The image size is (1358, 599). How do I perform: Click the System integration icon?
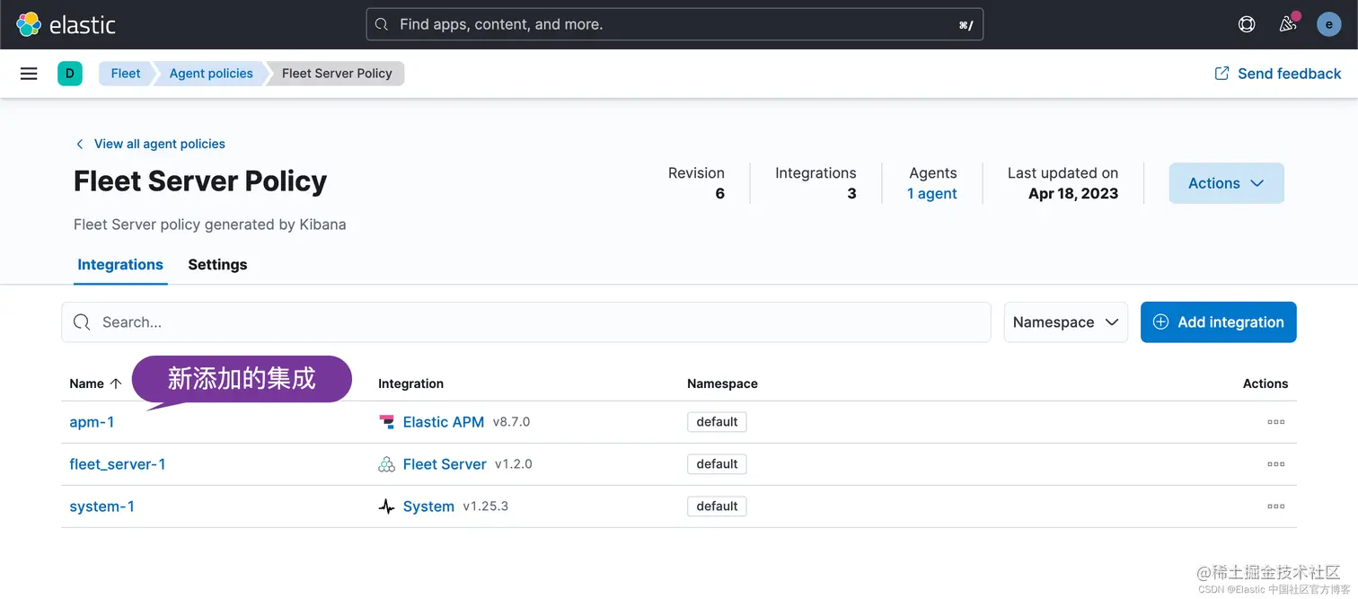pos(386,507)
